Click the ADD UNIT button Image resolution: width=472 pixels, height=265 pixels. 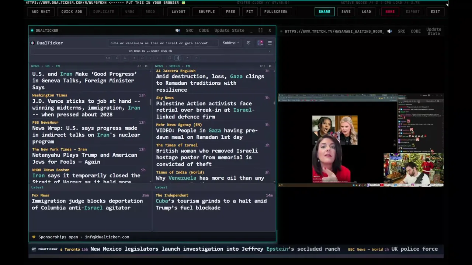(41, 11)
